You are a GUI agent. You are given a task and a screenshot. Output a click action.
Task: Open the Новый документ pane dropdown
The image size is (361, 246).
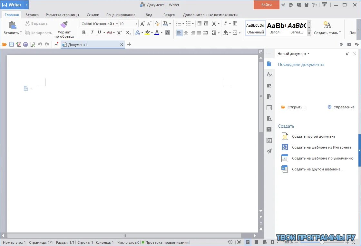[308, 54]
